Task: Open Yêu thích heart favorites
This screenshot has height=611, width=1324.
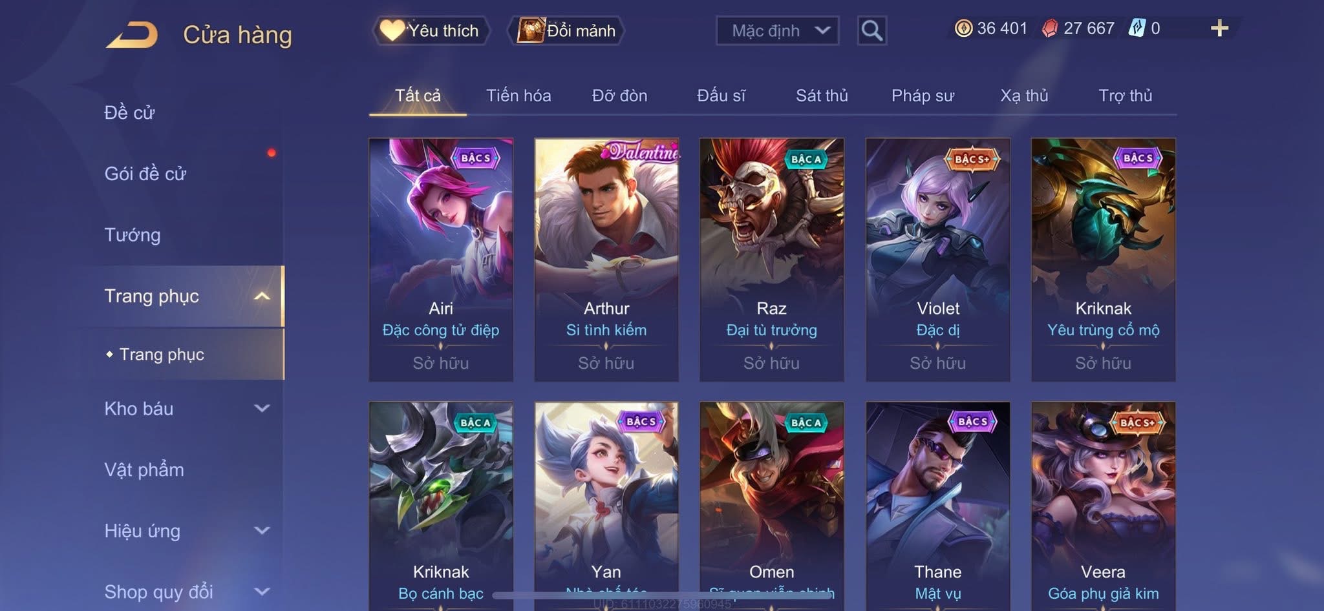Action: [x=431, y=30]
